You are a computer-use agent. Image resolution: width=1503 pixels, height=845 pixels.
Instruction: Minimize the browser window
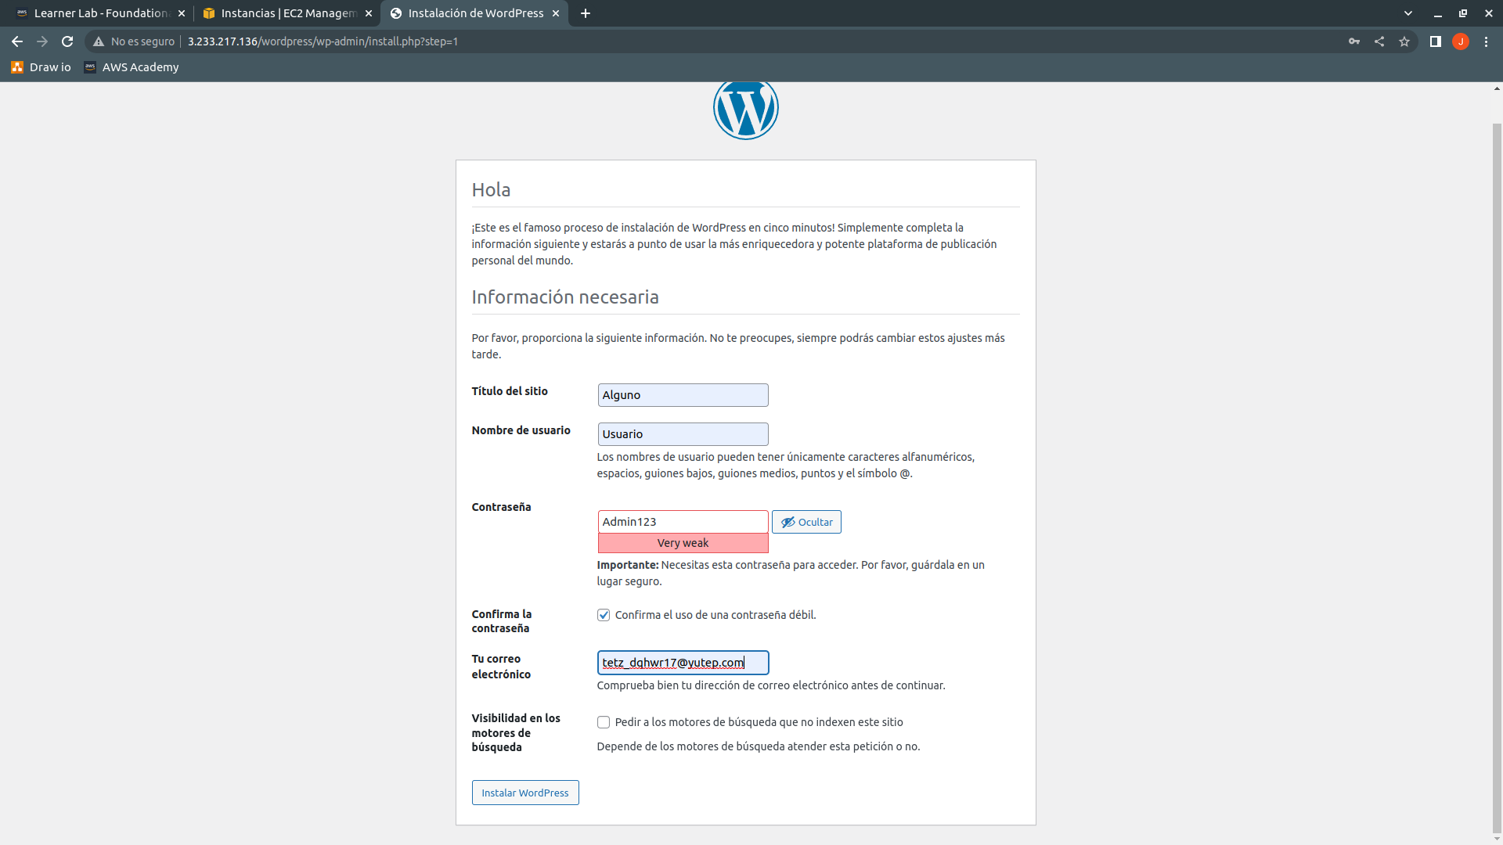1438,13
